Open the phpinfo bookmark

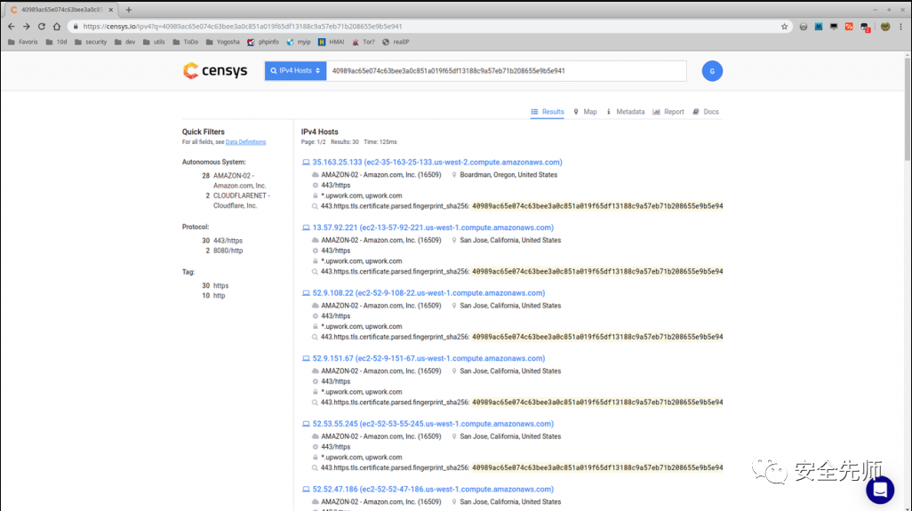263,42
